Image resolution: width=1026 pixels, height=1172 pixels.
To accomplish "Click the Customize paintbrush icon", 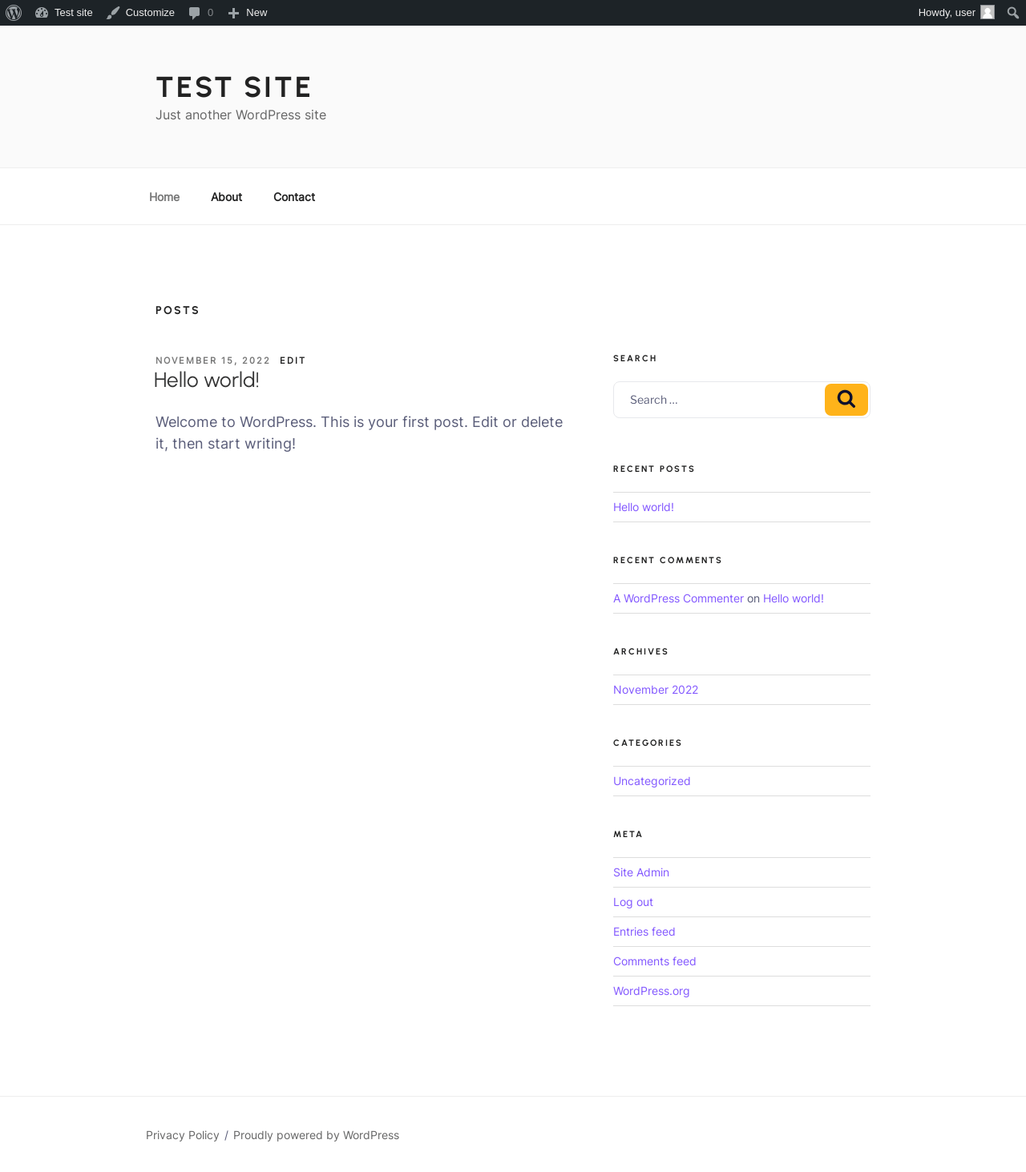I will tap(113, 13).
